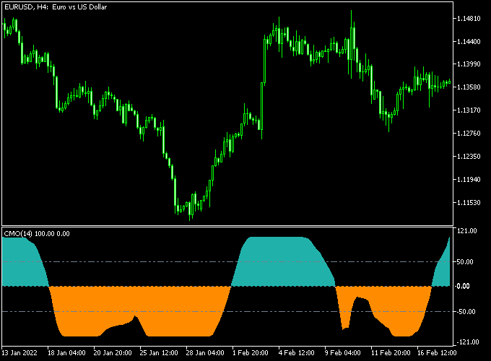The image size is (491, 361).
Task: Click the 16 Feb 12:00 time label
Action: tap(437, 353)
